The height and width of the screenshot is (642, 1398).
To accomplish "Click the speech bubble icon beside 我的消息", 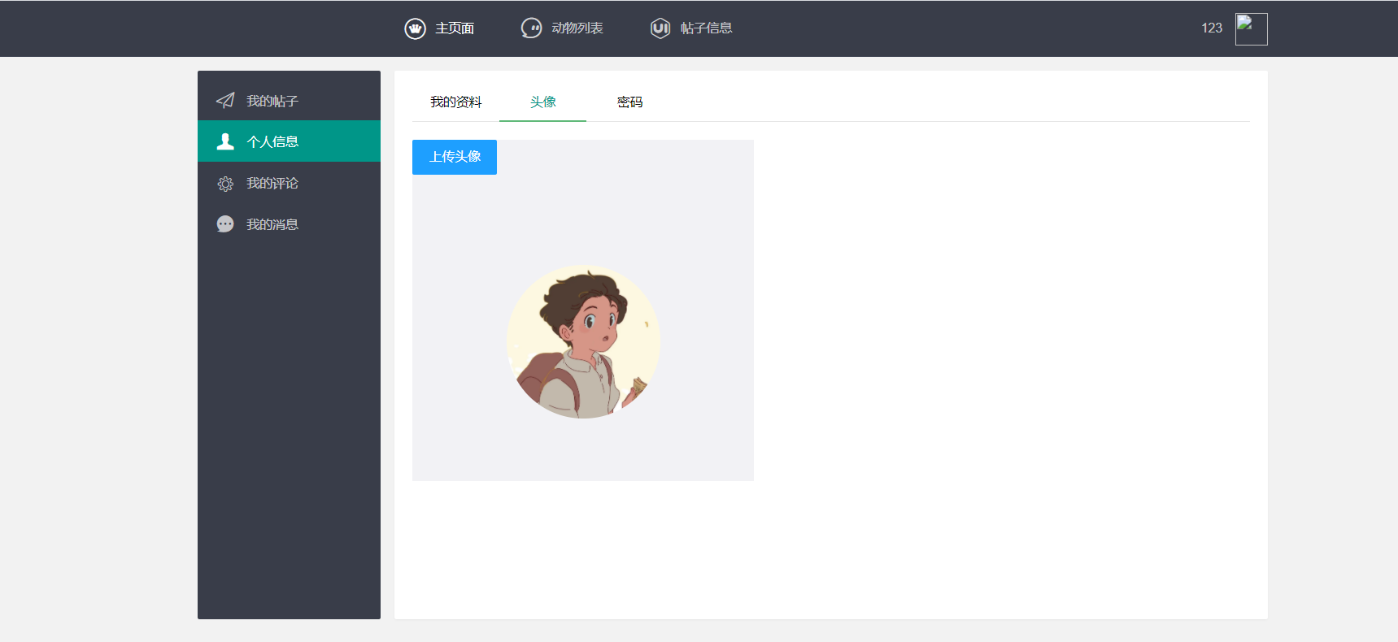I will pos(225,224).
